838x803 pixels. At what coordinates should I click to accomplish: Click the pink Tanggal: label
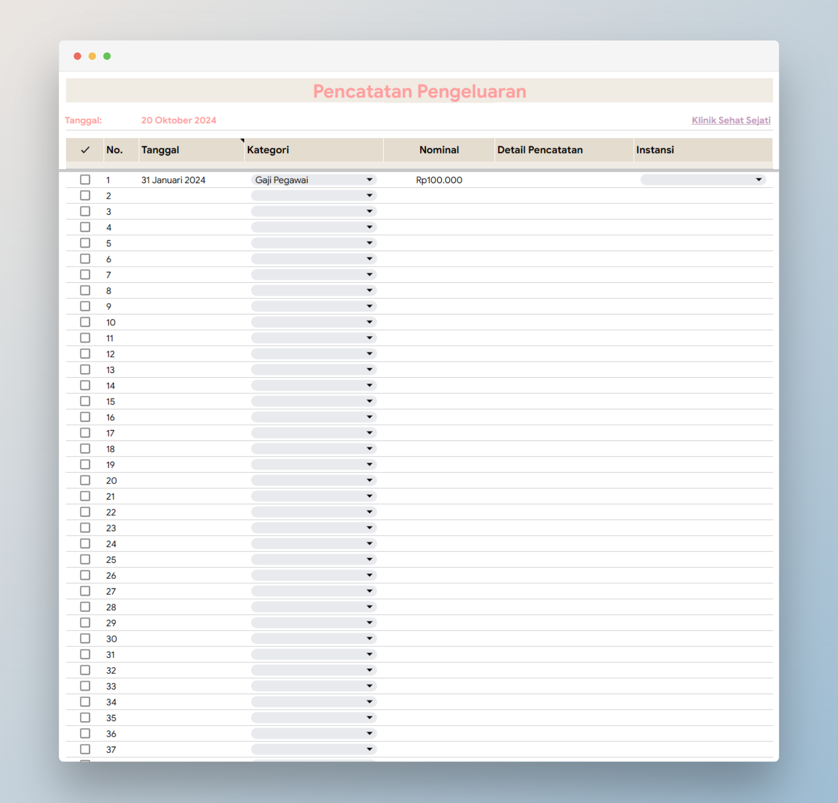coord(83,120)
